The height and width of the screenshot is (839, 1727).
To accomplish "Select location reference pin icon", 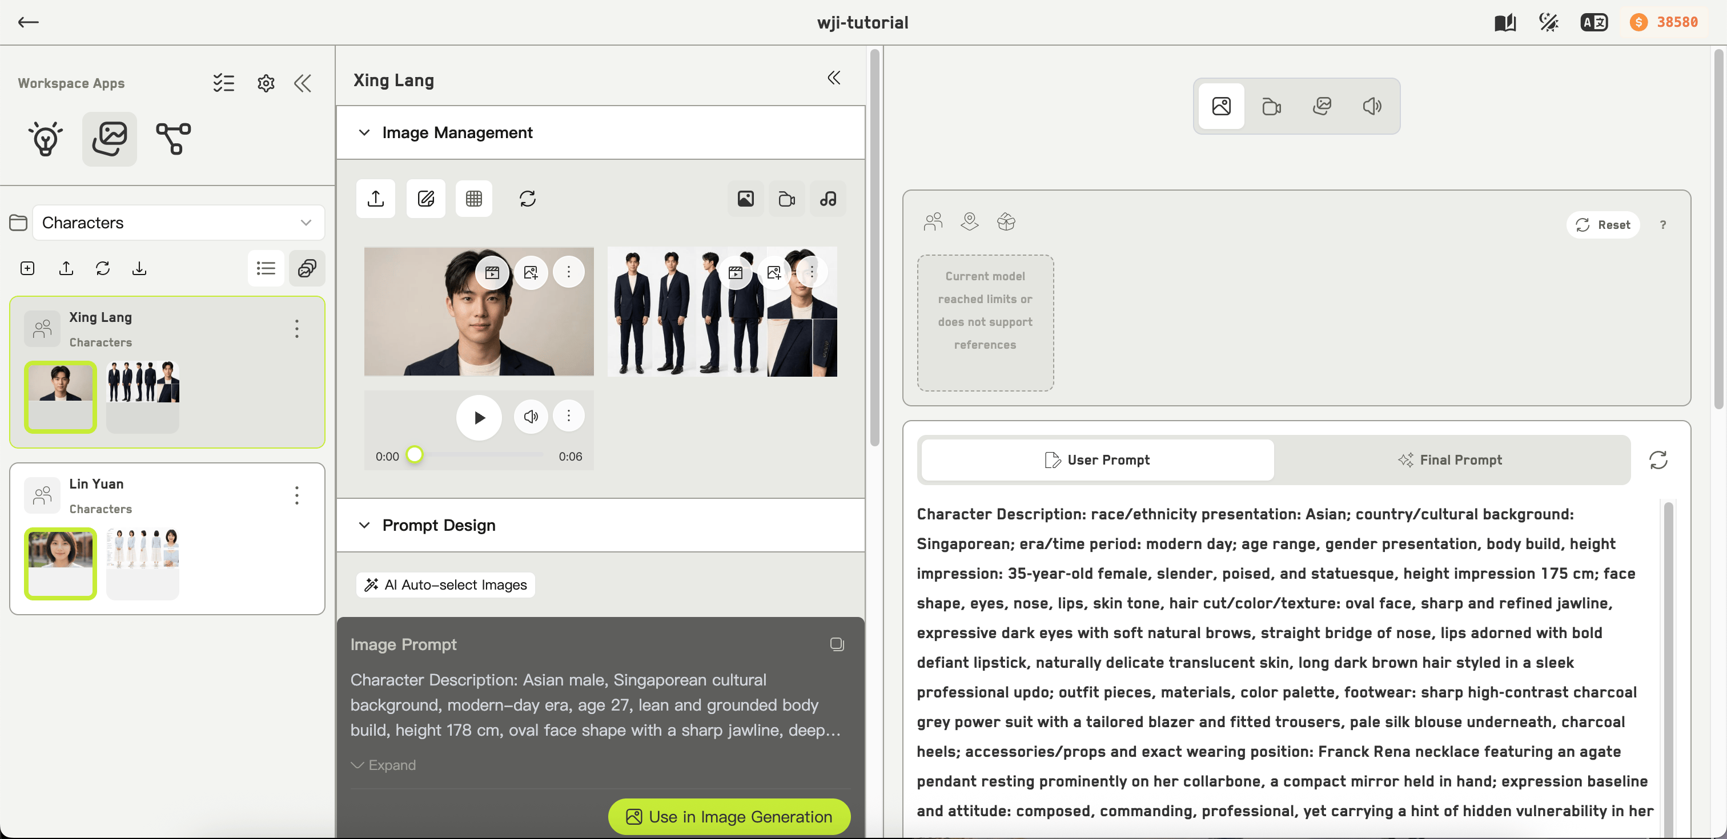I will pyautogui.click(x=969, y=222).
